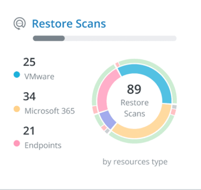Image resolution: width=201 pixels, height=190 pixels.
Task: Click the 'by resources type' caption
Action: (135, 162)
